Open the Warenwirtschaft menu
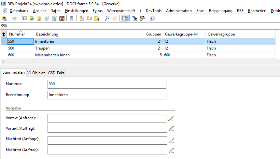Viewport: 280px width, 159px height. point(121,11)
